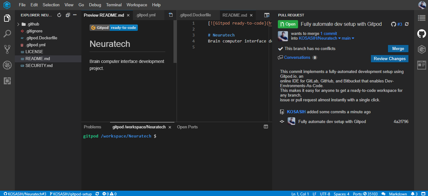Click feedback chat icon in status bar
The height and width of the screenshot is (196, 428).
(x=384, y=194)
